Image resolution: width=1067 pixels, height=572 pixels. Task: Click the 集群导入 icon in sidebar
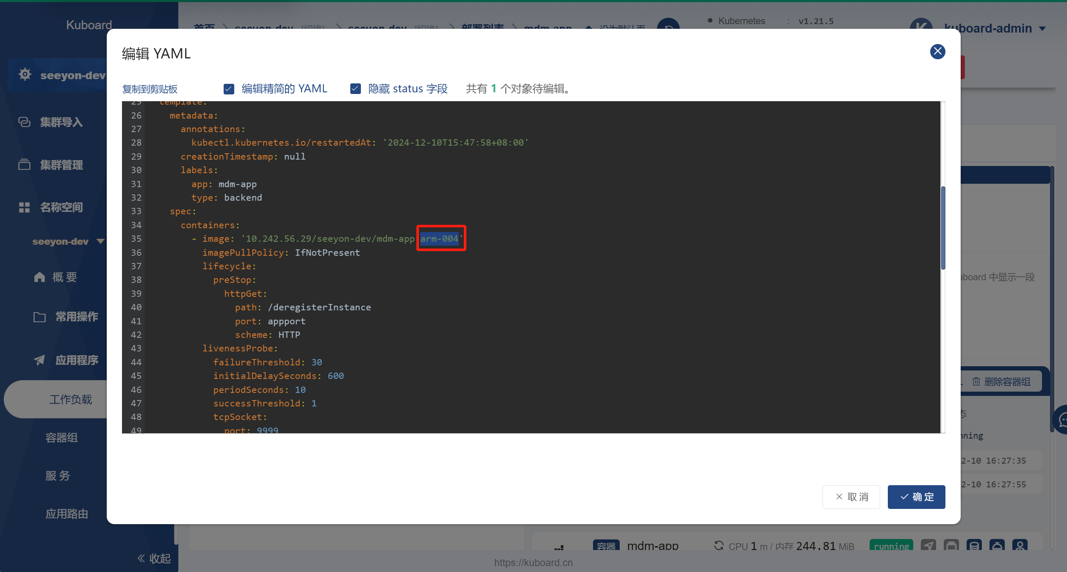[25, 122]
